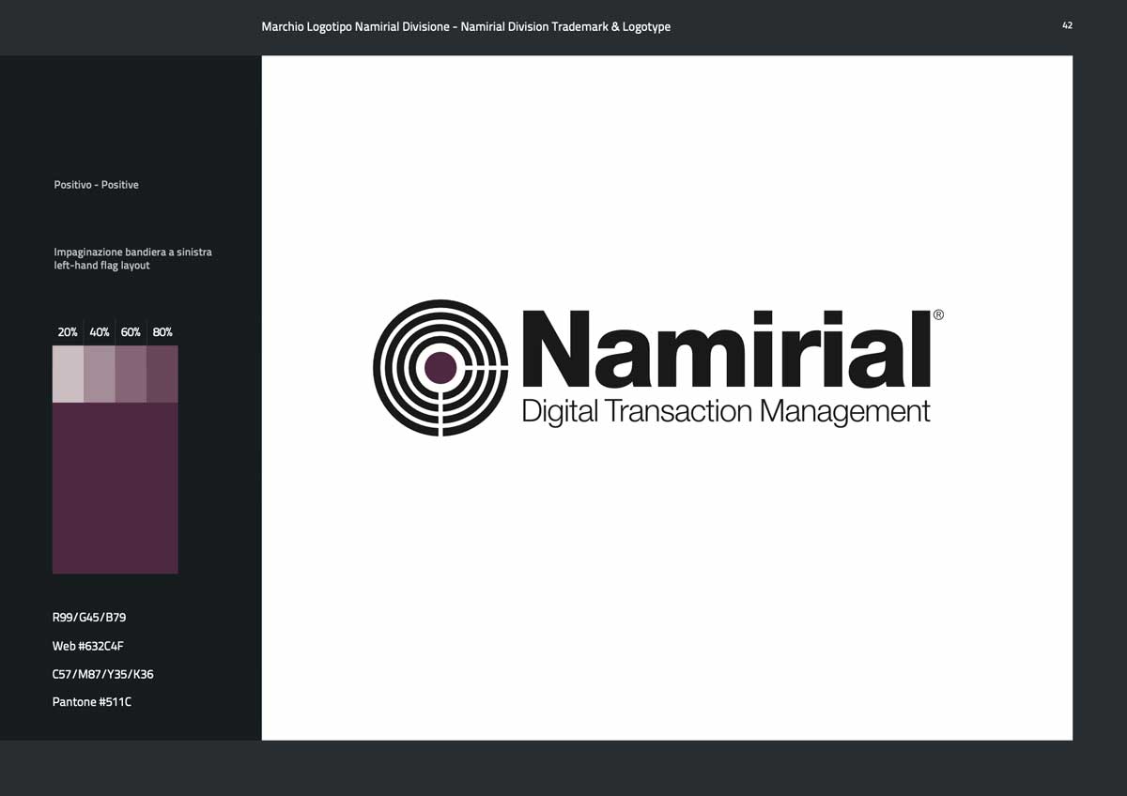The image size is (1127, 796).
Task: Click the '40%' label
Action: click(x=100, y=332)
